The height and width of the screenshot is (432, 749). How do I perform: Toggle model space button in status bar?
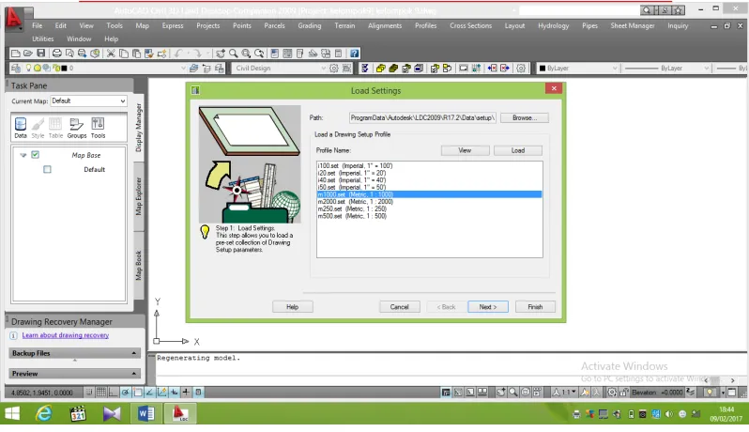tap(446, 393)
